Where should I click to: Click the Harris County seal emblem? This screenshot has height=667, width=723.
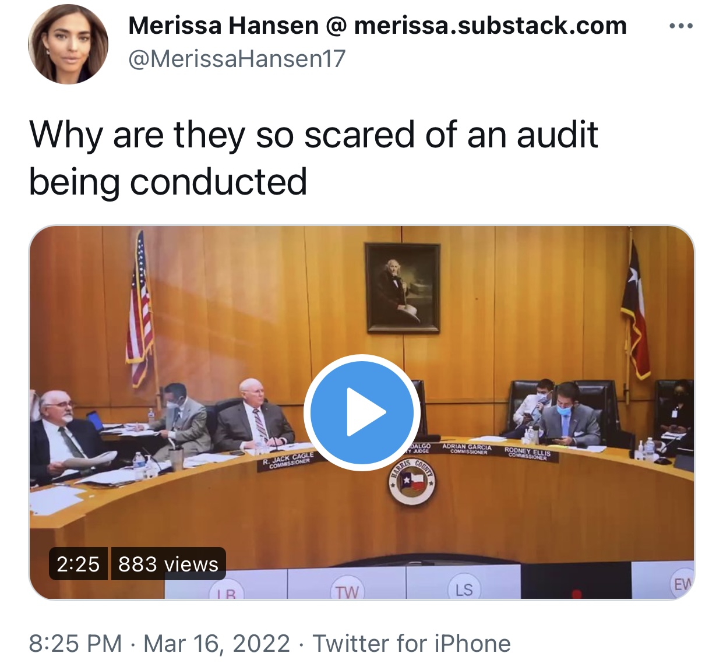tap(412, 482)
